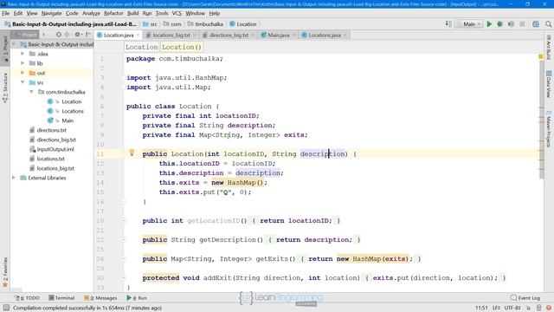
Task: Open the Terminal tool window
Action: 61,298
